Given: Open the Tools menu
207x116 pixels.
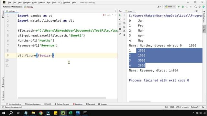Looking at the screenshot, I should coord(54,2).
